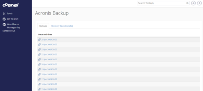Viewport: 203px width, 91px height.
Task: Open the 25 Jun 2024 20:00 backup
Action: (49, 39)
